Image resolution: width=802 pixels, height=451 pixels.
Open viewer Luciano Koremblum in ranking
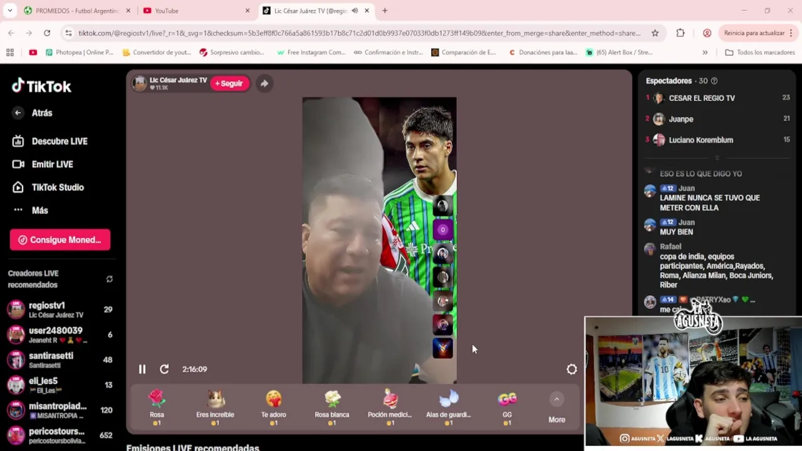tap(717, 140)
